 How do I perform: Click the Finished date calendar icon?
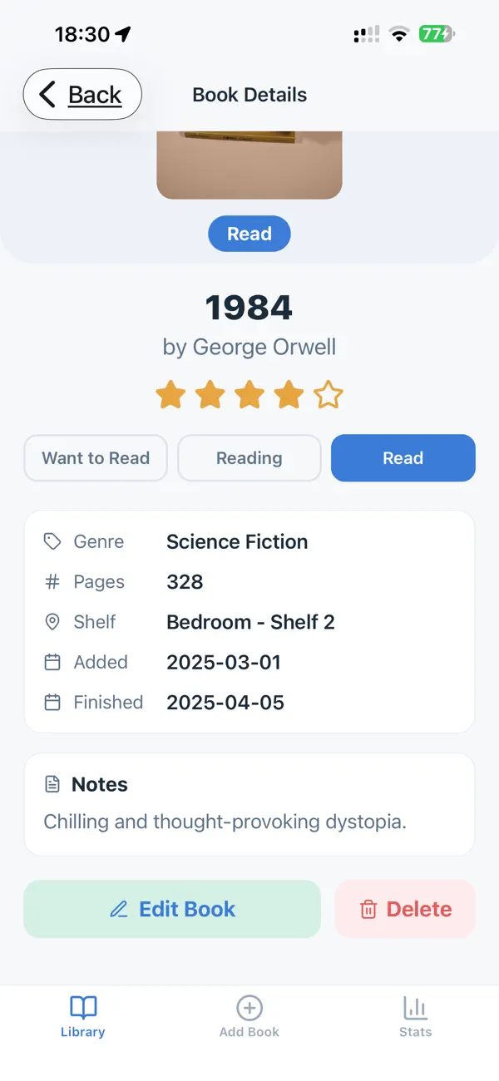click(52, 702)
